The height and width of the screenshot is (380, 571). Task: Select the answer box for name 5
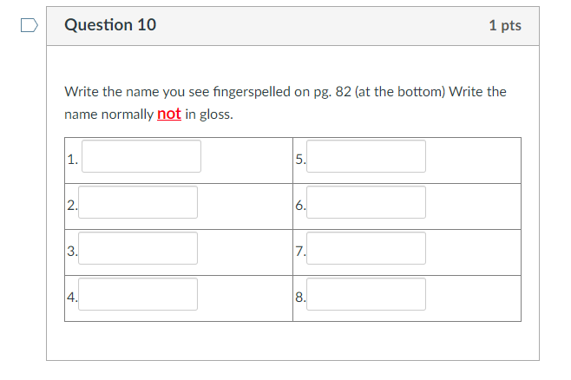coord(366,157)
